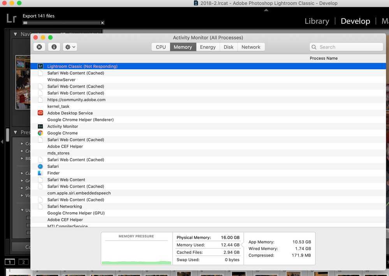Open the Network tab
This screenshot has width=389, height=276.
[251, 47]
